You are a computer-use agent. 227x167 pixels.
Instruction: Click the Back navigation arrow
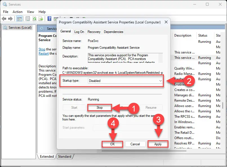[4, 19]
